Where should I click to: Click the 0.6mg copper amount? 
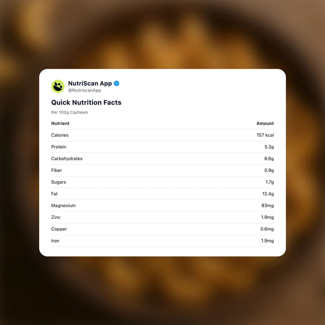point(267,229)
